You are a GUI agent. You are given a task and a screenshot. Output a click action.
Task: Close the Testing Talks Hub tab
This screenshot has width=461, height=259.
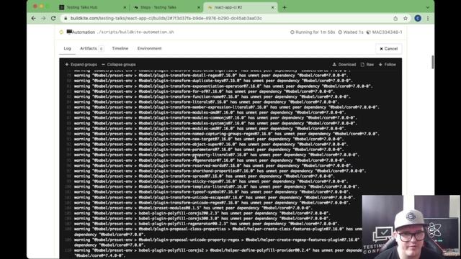pos(125,7)
